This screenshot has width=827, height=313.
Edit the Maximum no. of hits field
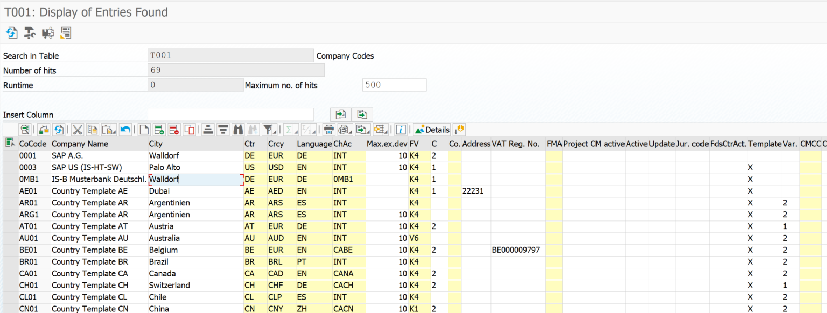click(394, 85)
